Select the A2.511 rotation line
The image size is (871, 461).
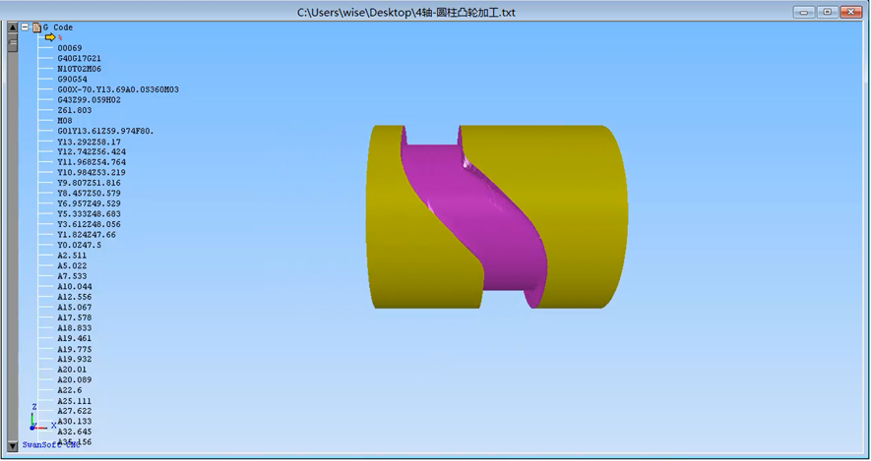point(72,256)
